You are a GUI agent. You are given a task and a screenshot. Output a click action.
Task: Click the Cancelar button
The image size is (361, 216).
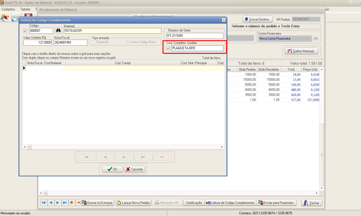[x=134, y=169]
